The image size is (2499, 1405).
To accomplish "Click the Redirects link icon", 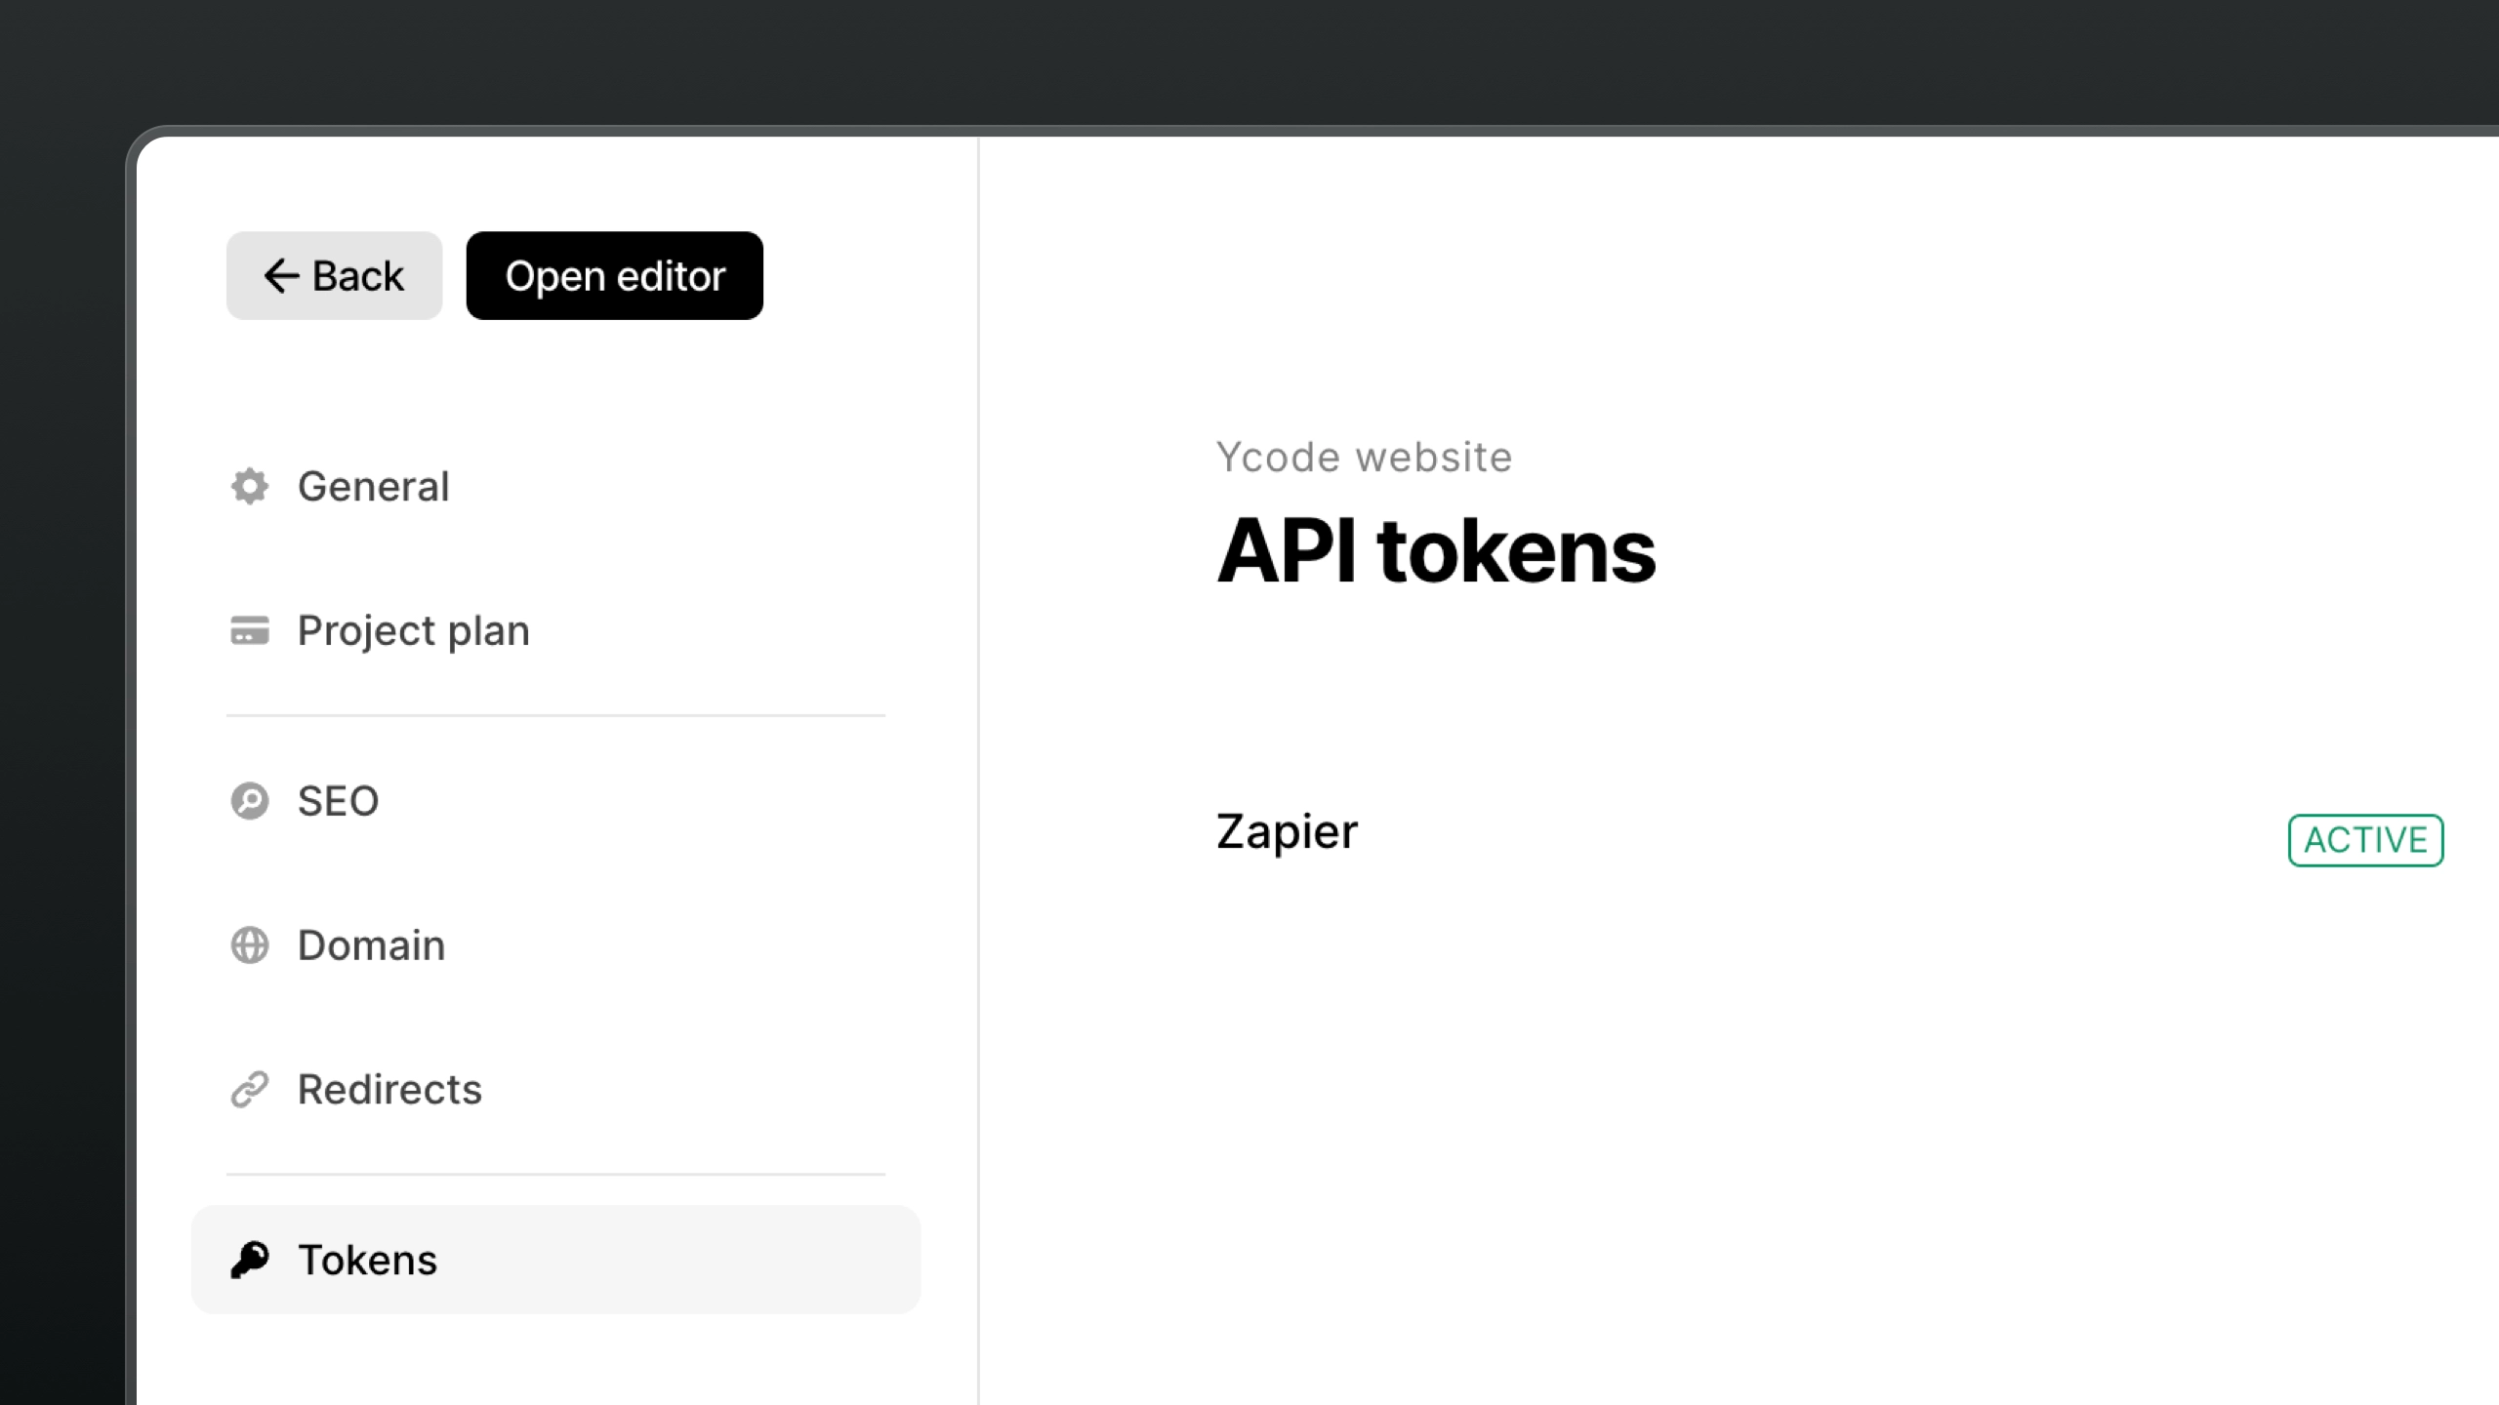I will [x=250, y=1088].
